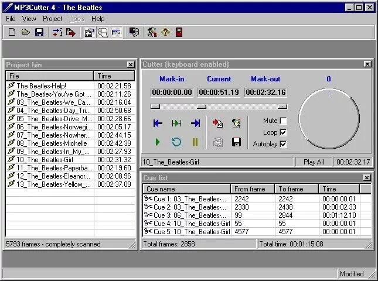The image size is (378, 281).
Task: Close the Project bin panel
Action: tap(131, 64)
